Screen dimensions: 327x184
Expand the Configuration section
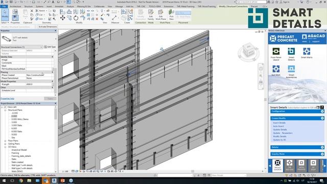[x=322, y=111]
